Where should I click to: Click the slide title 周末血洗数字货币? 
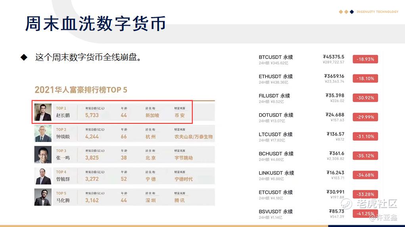click(95, 23)
